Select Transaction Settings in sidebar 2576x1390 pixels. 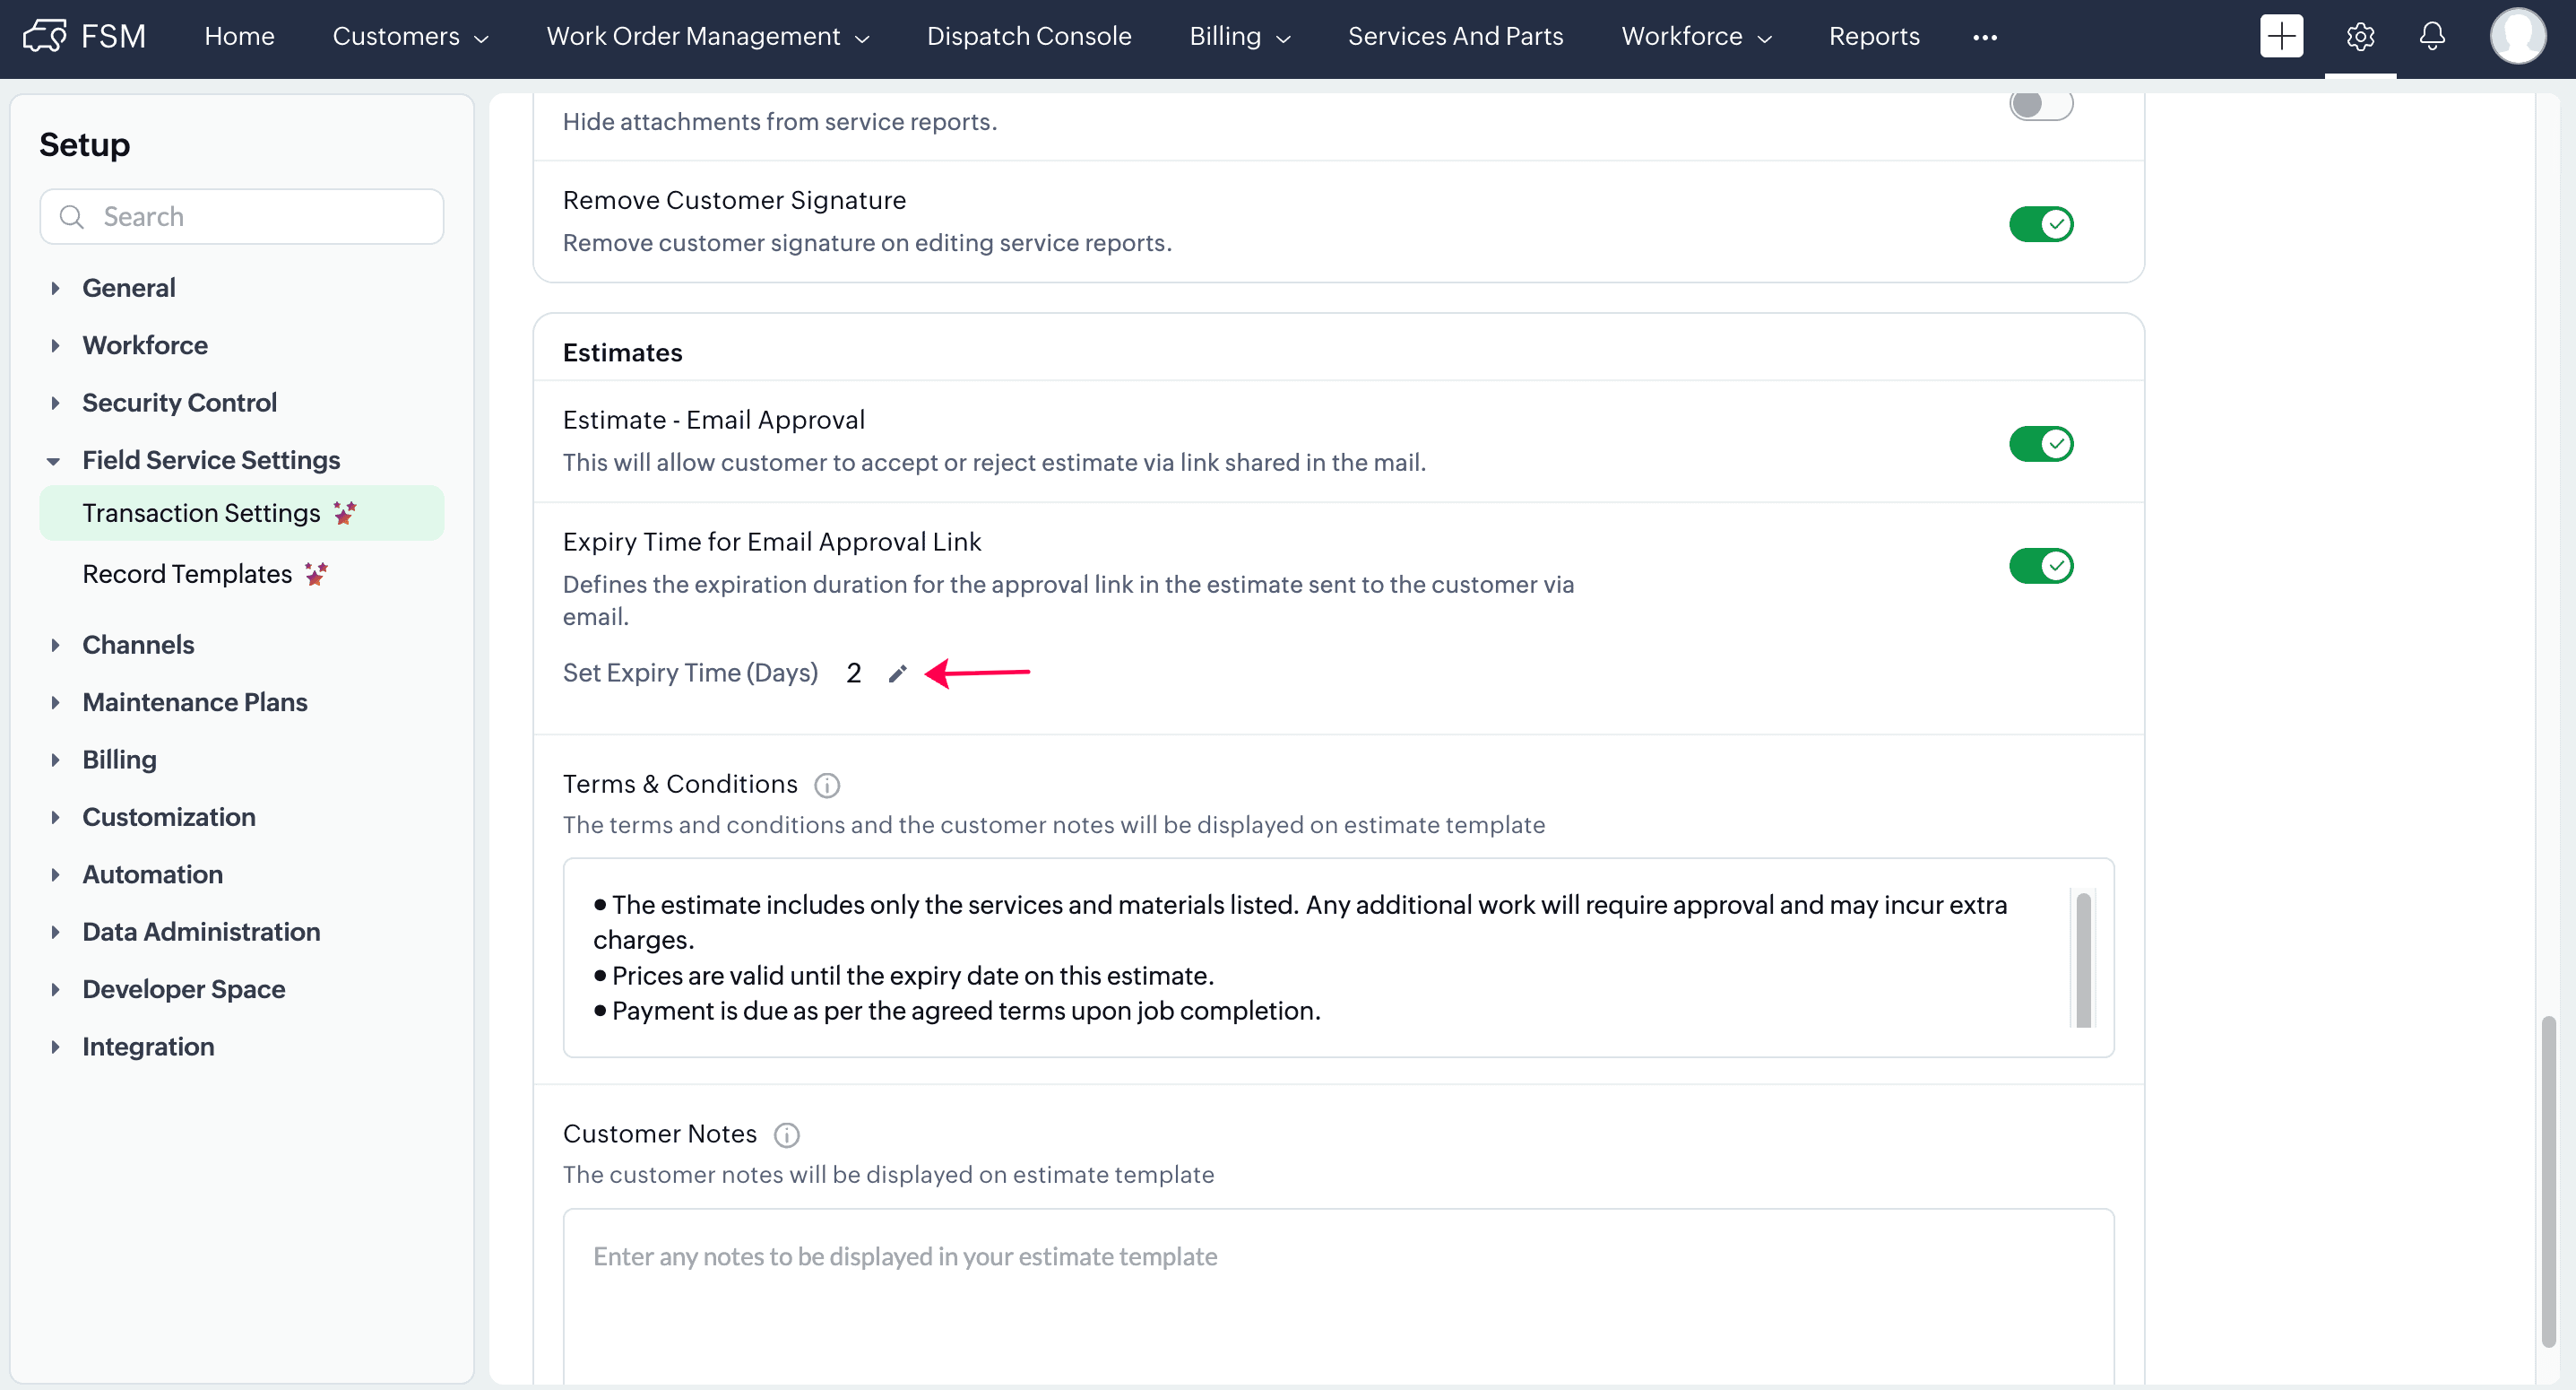[201, 513]
